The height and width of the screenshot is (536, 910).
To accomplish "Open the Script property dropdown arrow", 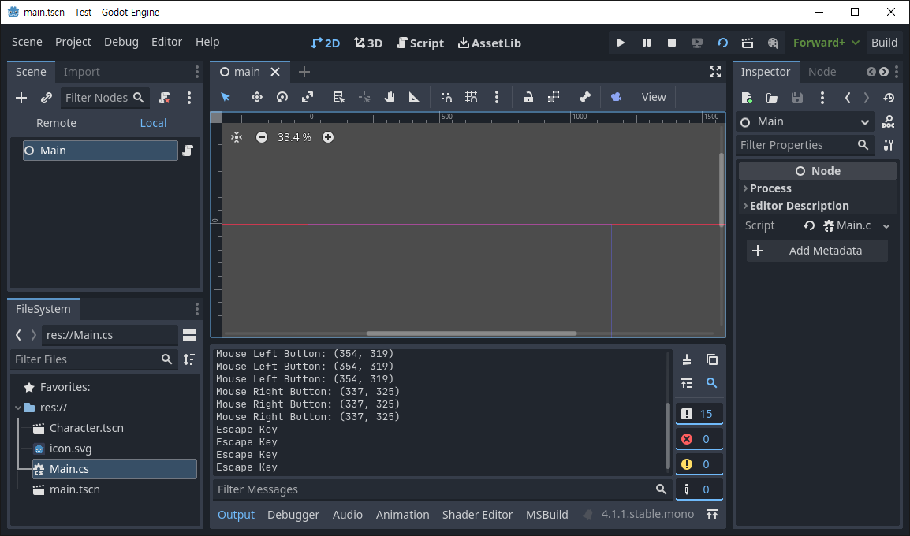I will click(x=886, y=225).
